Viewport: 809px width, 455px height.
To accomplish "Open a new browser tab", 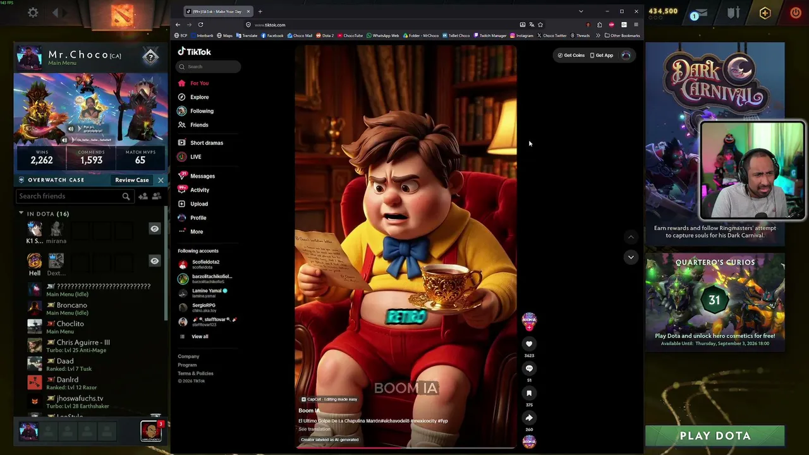I will 260,11.
